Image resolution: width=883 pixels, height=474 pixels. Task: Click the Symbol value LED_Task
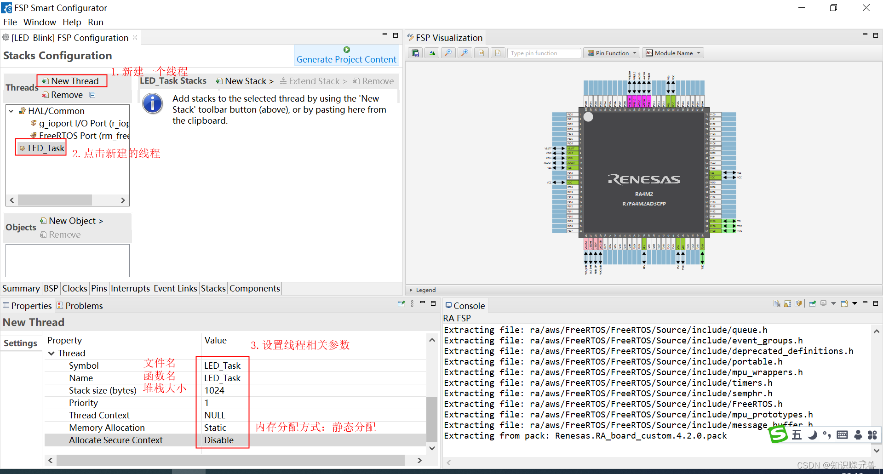pyautogui.click(x=223, y=365)
